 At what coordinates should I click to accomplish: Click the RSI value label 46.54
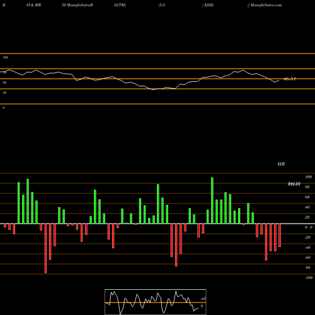click(x=290, y=79)
